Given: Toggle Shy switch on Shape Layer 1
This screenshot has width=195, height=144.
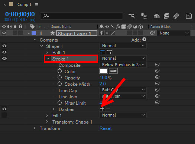Looking at the screenshot, I should (x=101, y=33).
